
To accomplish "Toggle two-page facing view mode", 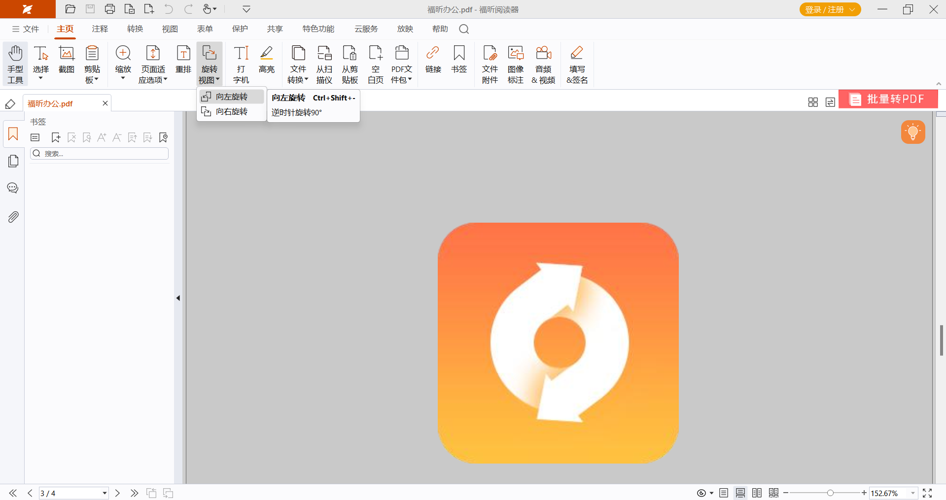I will click(x=757, y=493).
